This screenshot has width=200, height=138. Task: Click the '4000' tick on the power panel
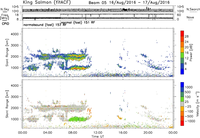(x=14, y=34)
